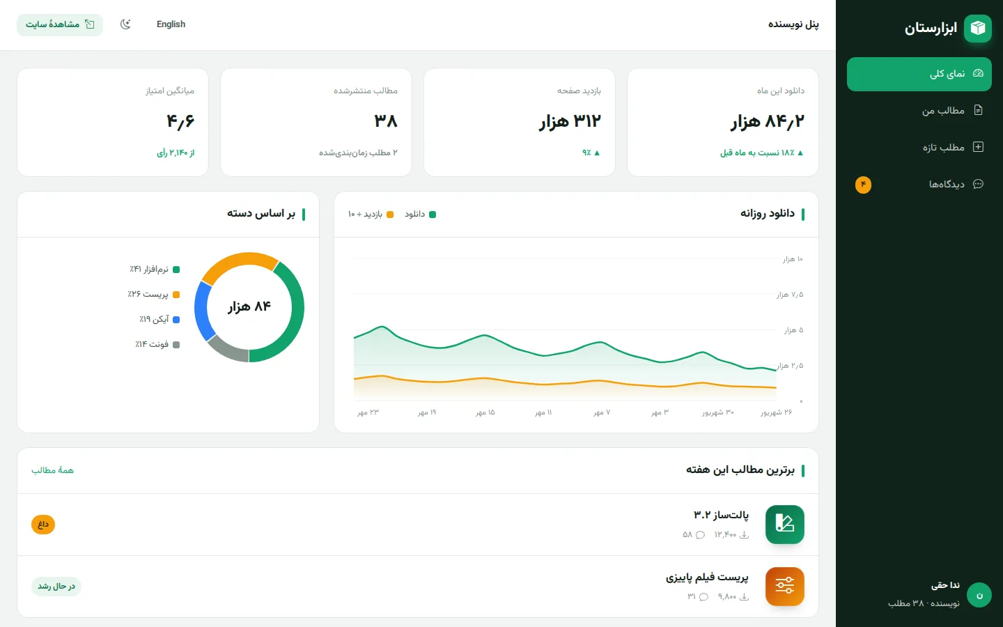
Task: Click the download icon beside ۹٬۸۰۰
Action: tap(744, 597)
